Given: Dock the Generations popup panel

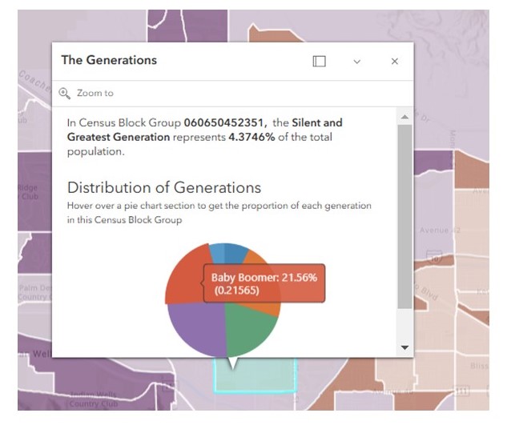Looking at the screenshot, I should (319, 62).
